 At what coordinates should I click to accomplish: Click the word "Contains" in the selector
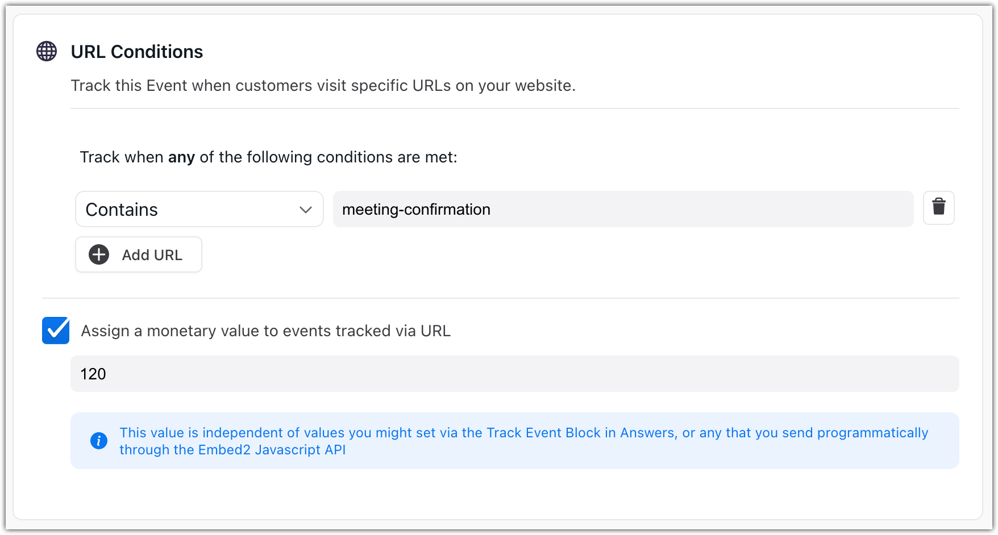[x=122, y=210]
